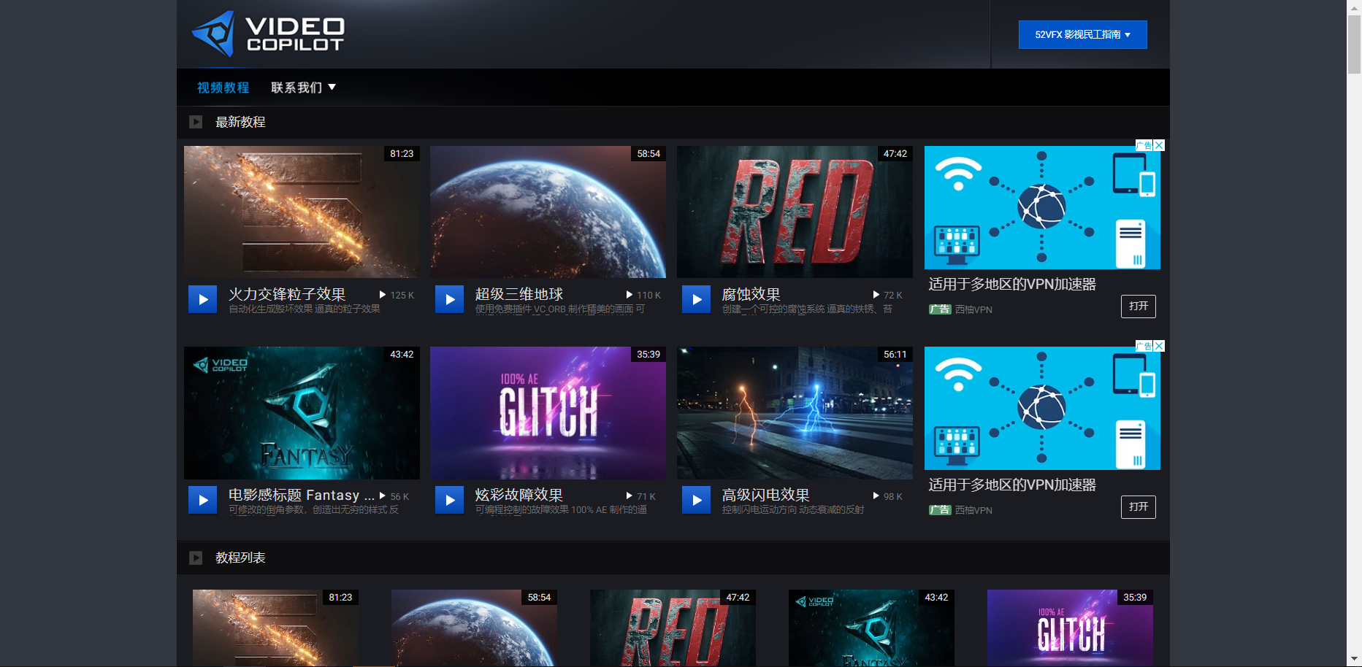
Task: Open the 58:54 earth thumbnail in 最新教程
Action: tap(548, 212)
